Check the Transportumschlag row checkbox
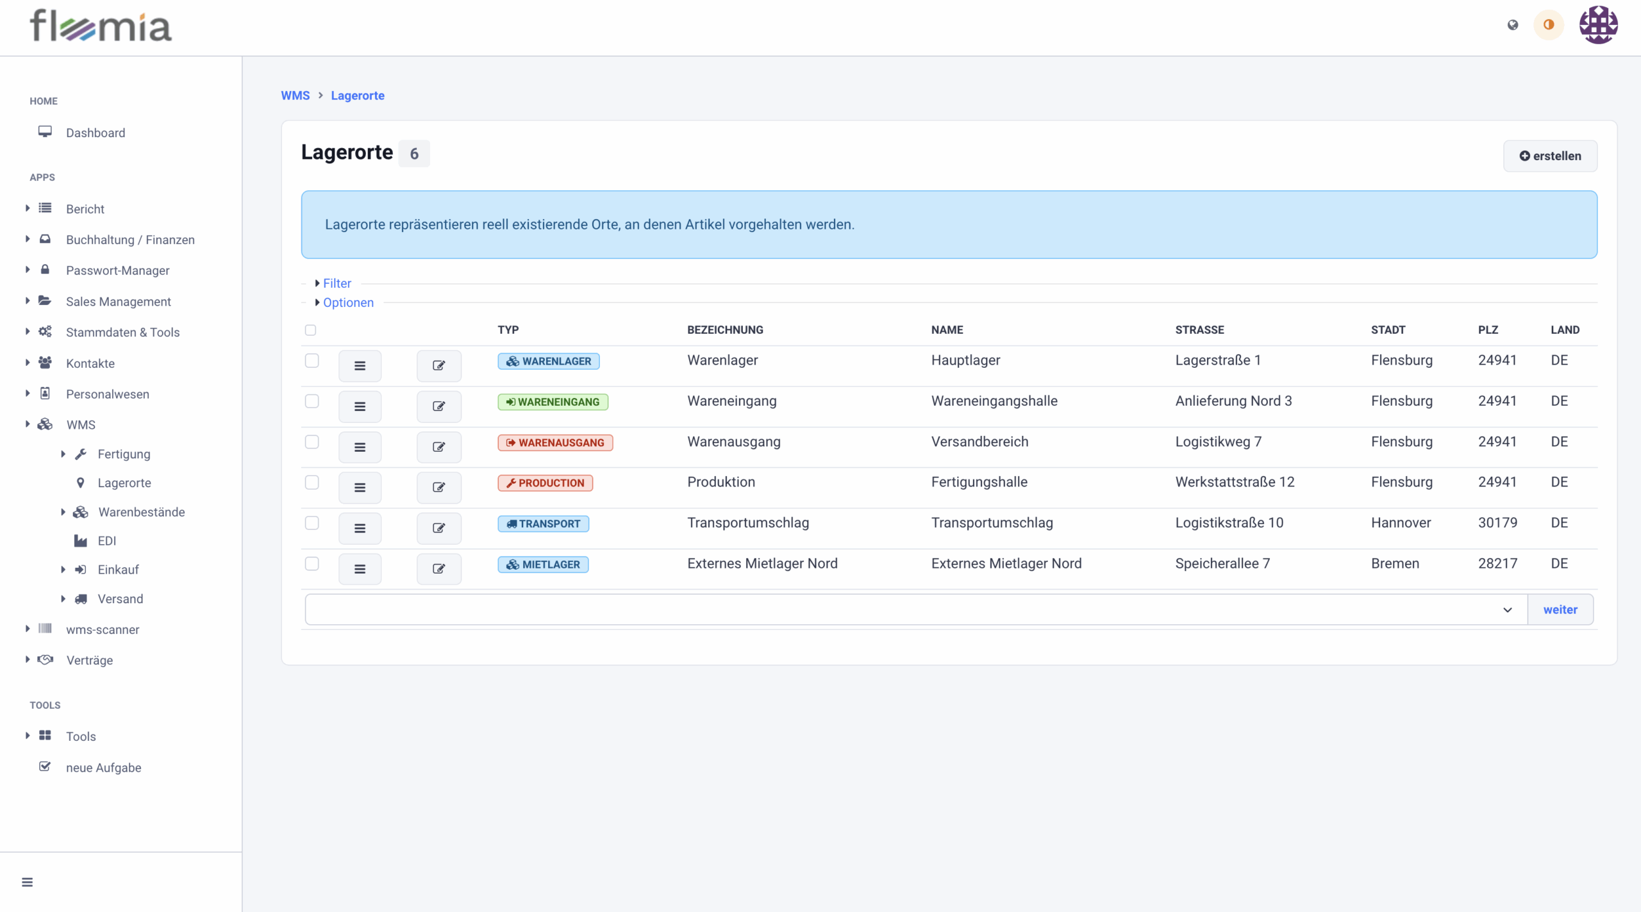Viewport: 1641px width, 912px height. (312, 523)
